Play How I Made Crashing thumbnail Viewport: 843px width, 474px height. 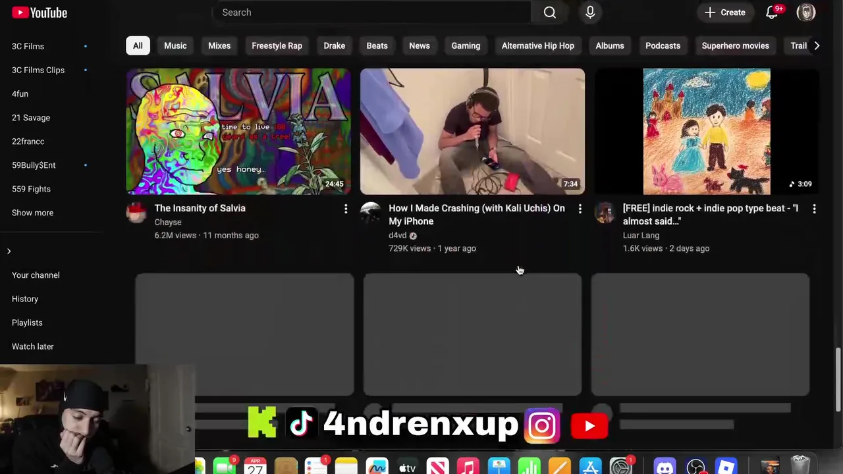tap(472, 132)
